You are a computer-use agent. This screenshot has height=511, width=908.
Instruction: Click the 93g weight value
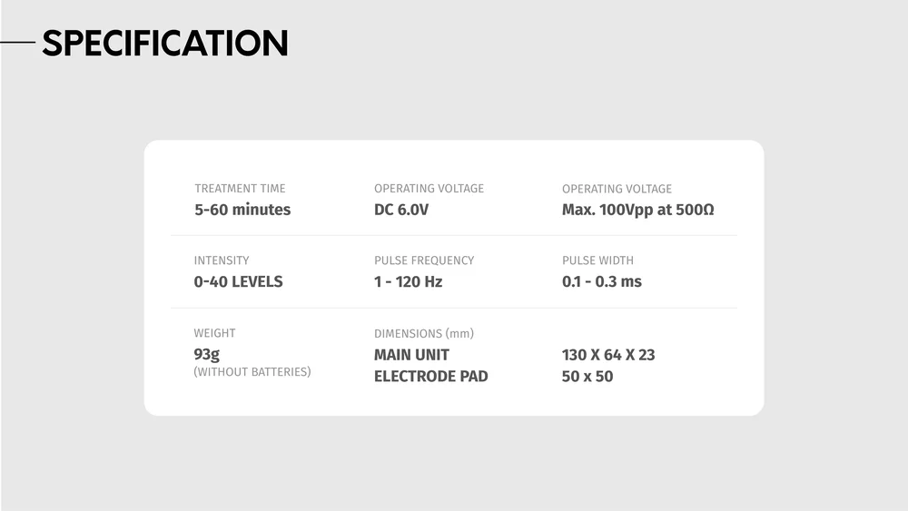click(x=207, y=354)
